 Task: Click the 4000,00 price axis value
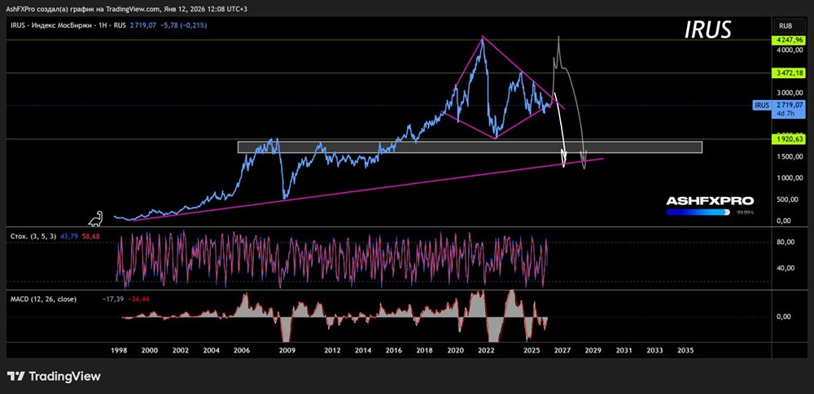789,50
